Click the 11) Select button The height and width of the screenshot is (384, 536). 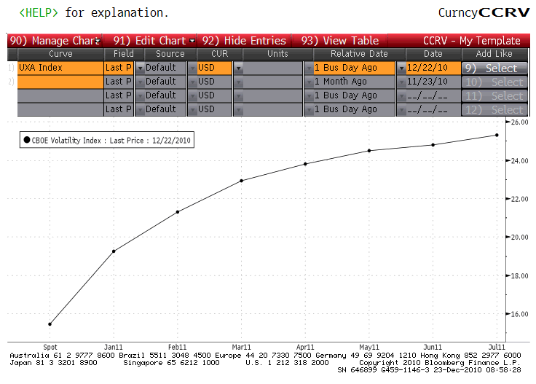[x=494, y=96]
